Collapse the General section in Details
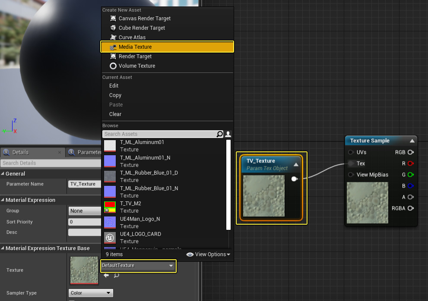Screen dimensions: 428x301 coord(3,174)
